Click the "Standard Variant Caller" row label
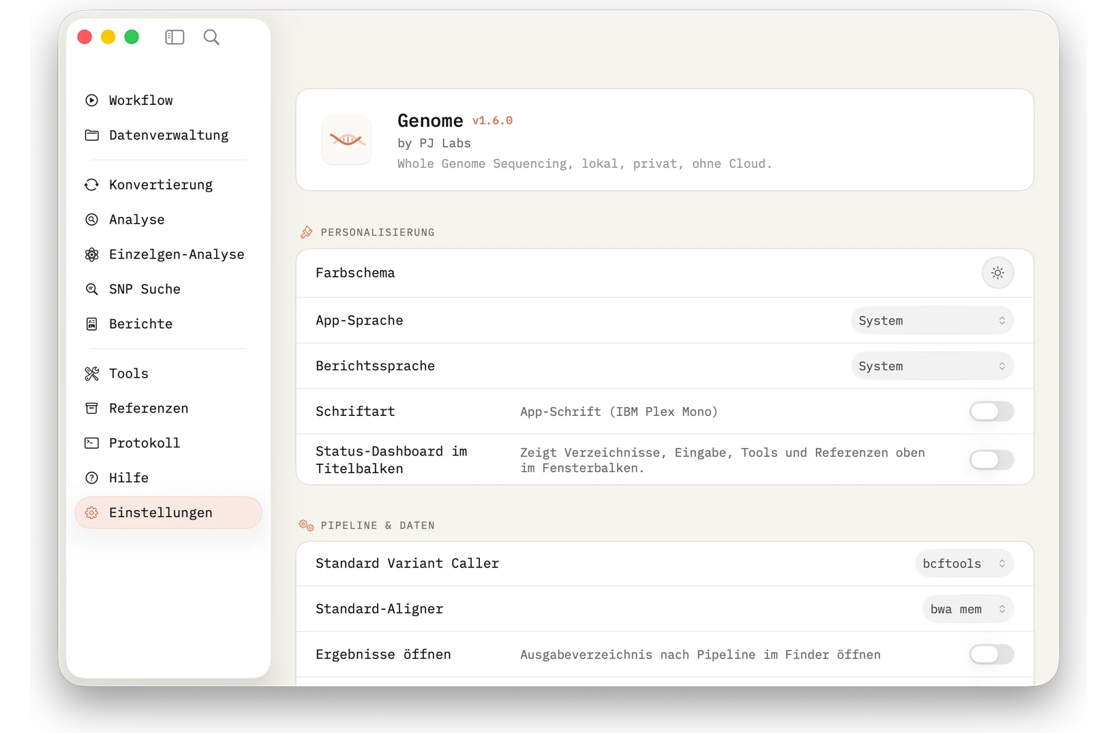The height and width of the screenshot is (733, 1118). 407,564
